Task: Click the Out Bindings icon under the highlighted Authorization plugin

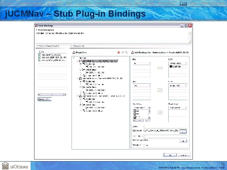Action: click(x=84, y=70)
